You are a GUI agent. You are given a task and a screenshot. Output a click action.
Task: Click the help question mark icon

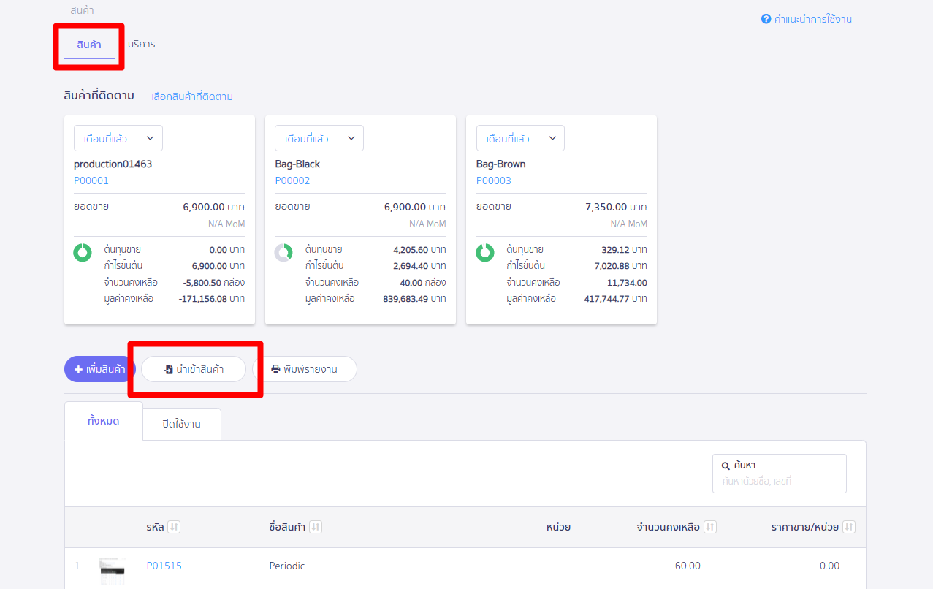(x=766, y=19)
